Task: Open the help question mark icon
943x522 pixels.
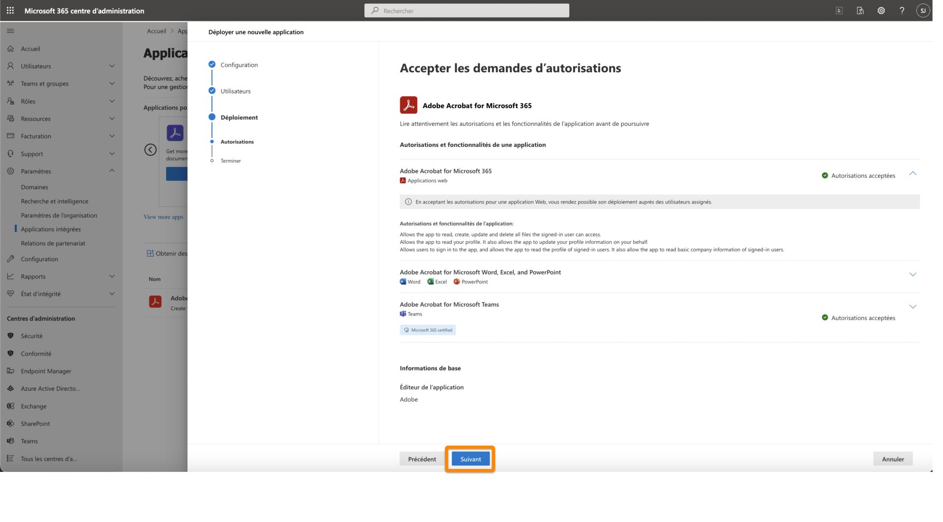Action: tap(902, 10)
